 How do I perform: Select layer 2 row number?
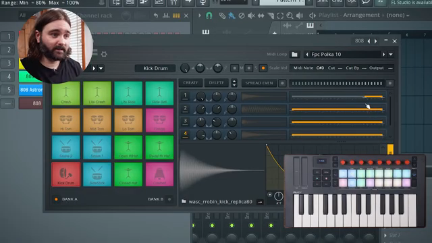pos(185,109)
